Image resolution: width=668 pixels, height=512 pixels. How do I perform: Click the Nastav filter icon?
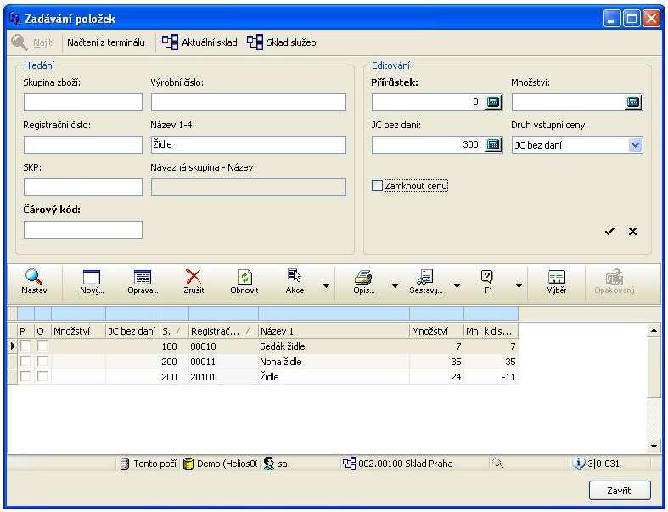[x=34, y=277]
